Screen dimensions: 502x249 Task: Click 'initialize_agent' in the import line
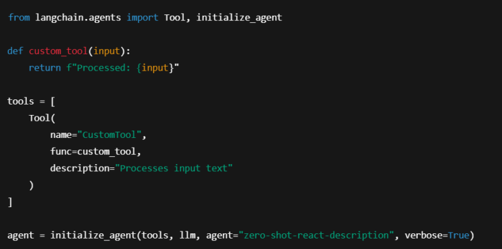pos(239,17)
